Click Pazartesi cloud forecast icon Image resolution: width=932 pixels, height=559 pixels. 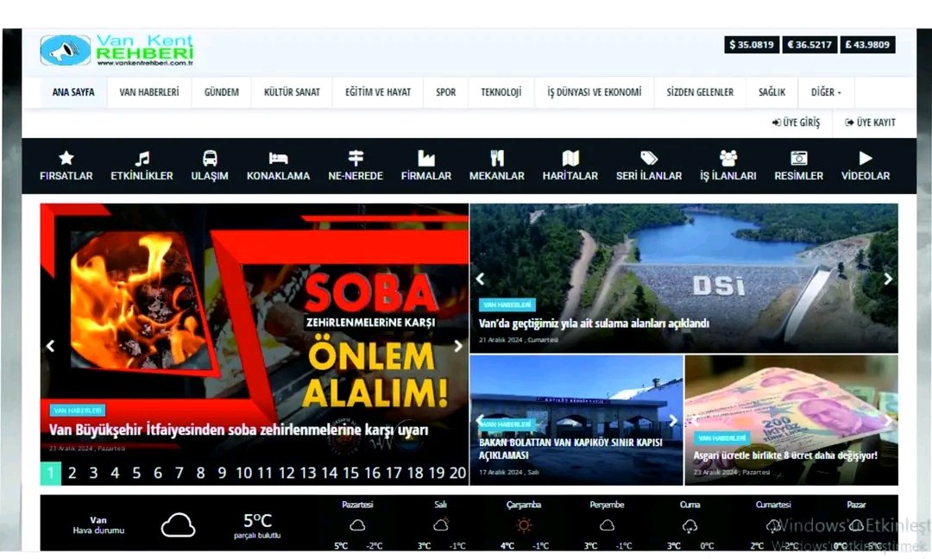pos(357,525)
